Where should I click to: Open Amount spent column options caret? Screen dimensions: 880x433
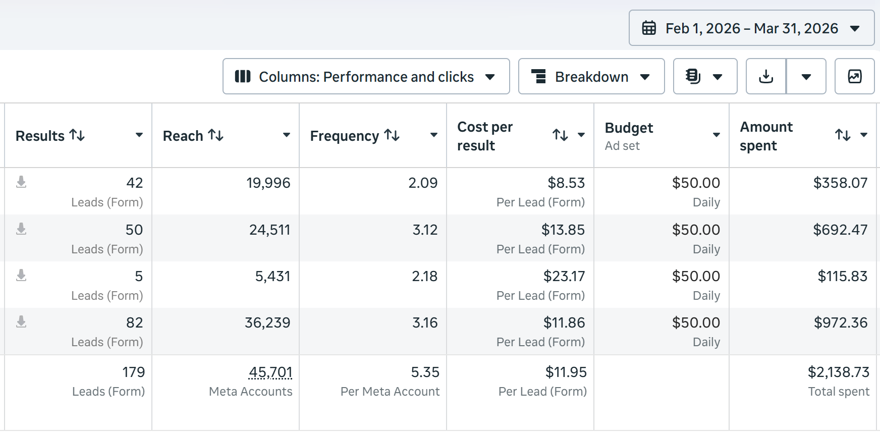tap(864, 135)
